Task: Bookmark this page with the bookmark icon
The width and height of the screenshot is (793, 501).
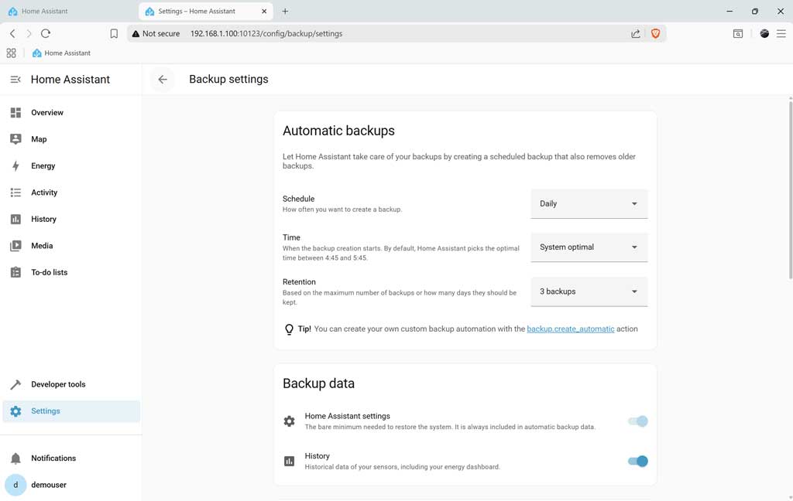Action: [x=114, y=33]
